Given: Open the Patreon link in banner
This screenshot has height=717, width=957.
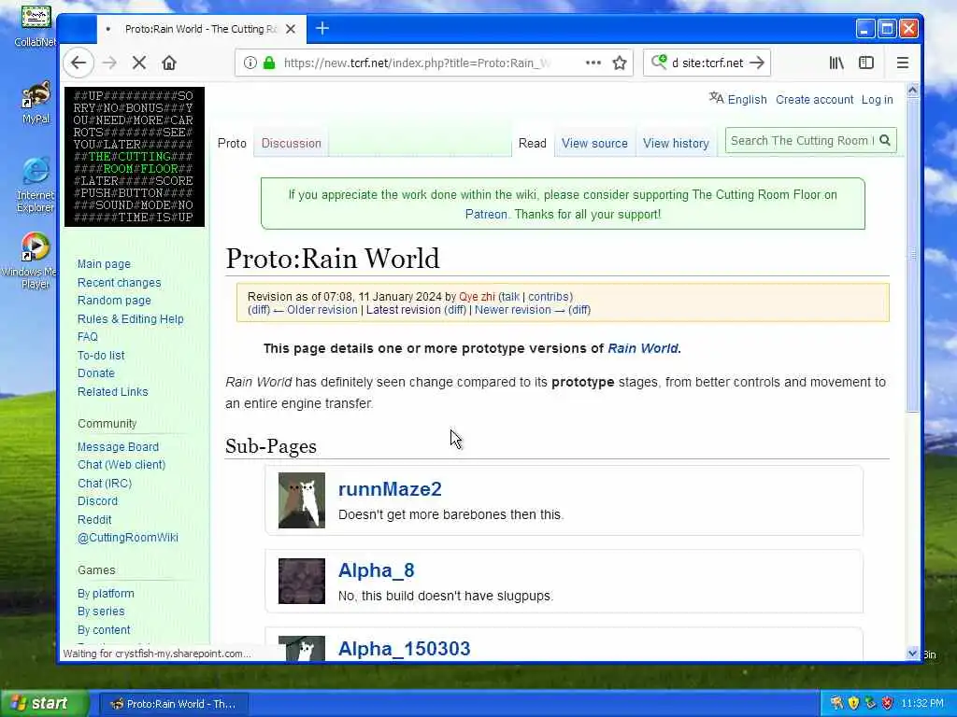Looking at the screenshot, I should [x=486, y=215].
